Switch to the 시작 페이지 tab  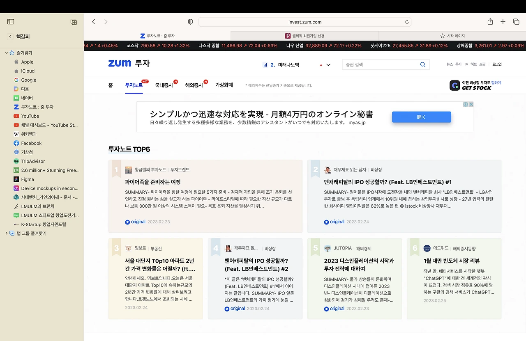pyautogui.click(x=452, y=36)
